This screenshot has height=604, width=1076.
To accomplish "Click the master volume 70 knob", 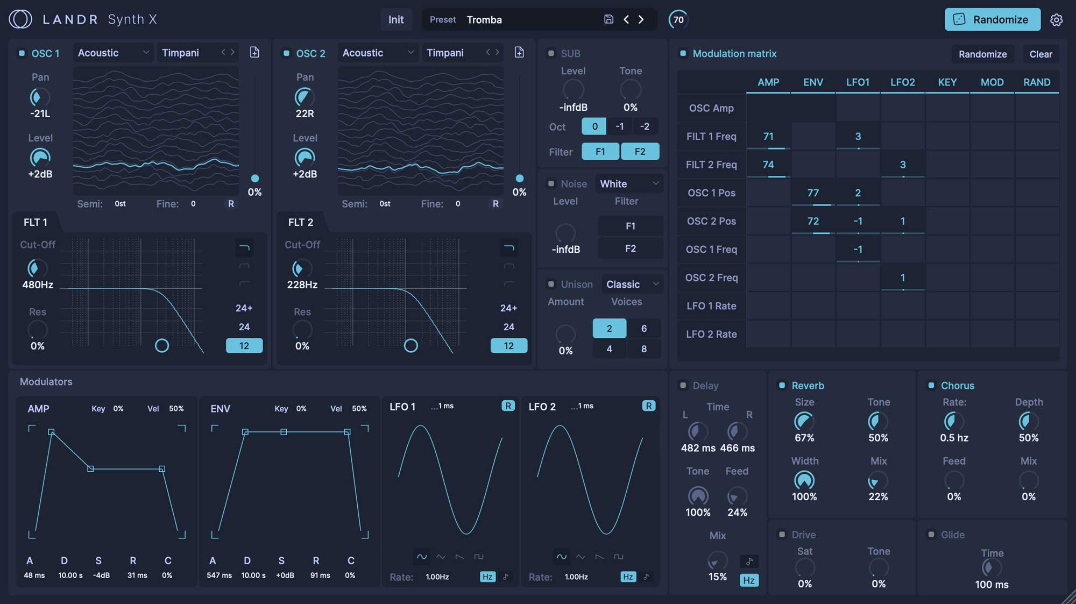I will (x=678, y=19).
